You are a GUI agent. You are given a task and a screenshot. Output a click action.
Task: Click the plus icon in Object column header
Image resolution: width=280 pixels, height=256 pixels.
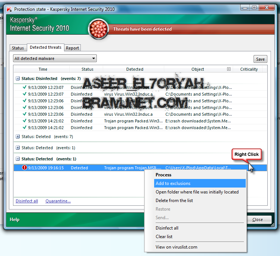[229, 69]
